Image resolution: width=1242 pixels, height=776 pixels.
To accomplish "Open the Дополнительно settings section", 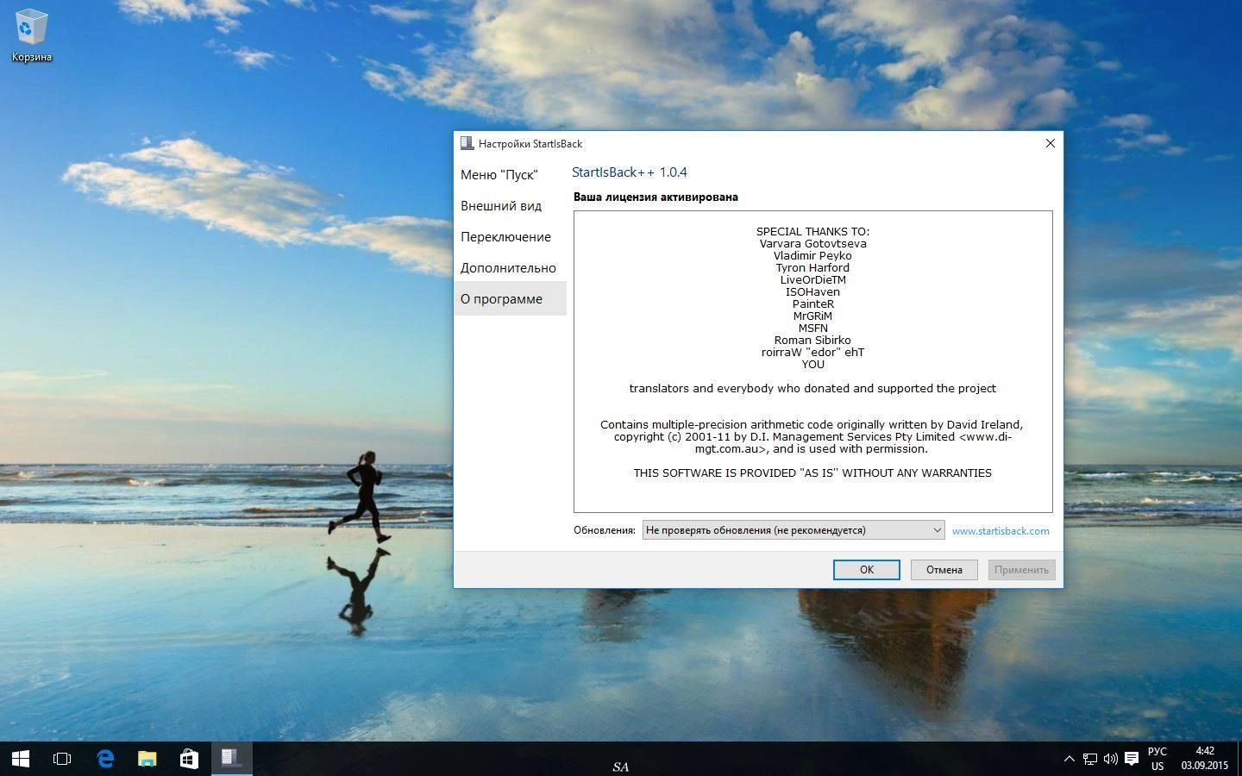I will [510, 267].
